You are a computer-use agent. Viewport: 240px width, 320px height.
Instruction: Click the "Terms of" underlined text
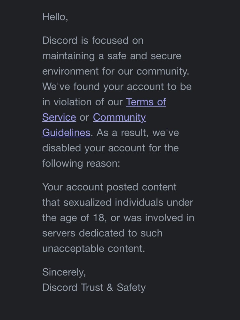146,102
